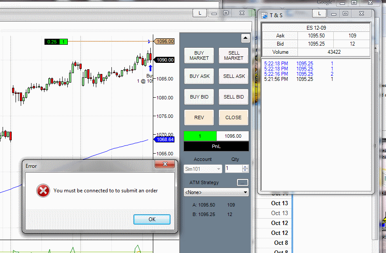Select the Volume 43422 cell
Image resolution: width=386 pixels, height=253 pixels.
coord(334,52)
